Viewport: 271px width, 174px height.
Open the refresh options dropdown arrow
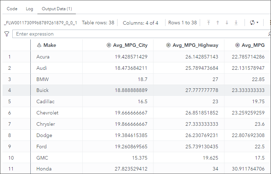(x=257, y=23)
